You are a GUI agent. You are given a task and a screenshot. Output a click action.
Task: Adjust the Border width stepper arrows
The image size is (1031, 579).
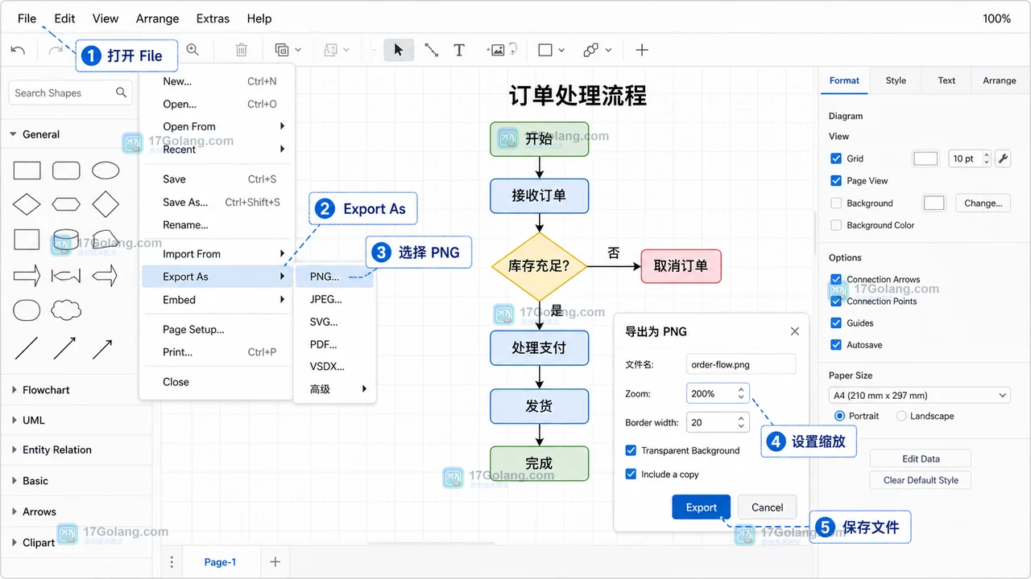(x=741, y=422)
